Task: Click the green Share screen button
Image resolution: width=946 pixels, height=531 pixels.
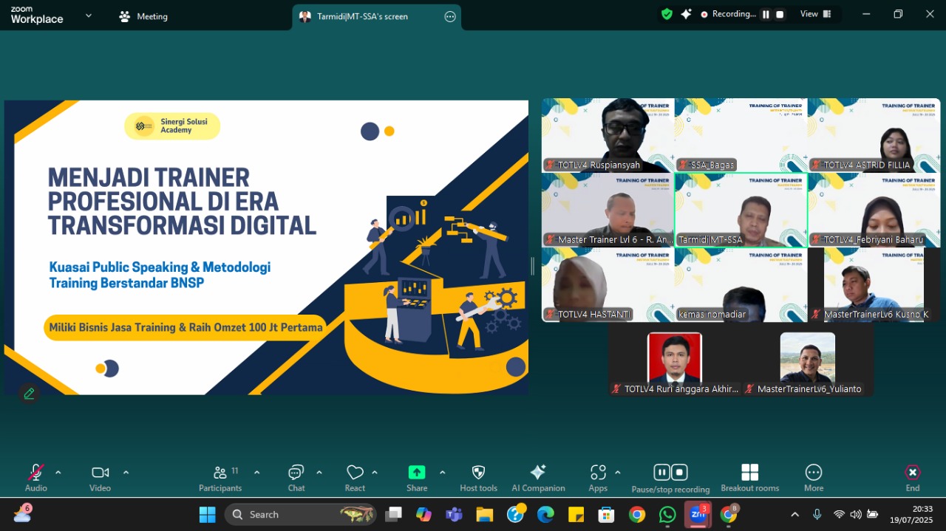Action: click(417, 473)
